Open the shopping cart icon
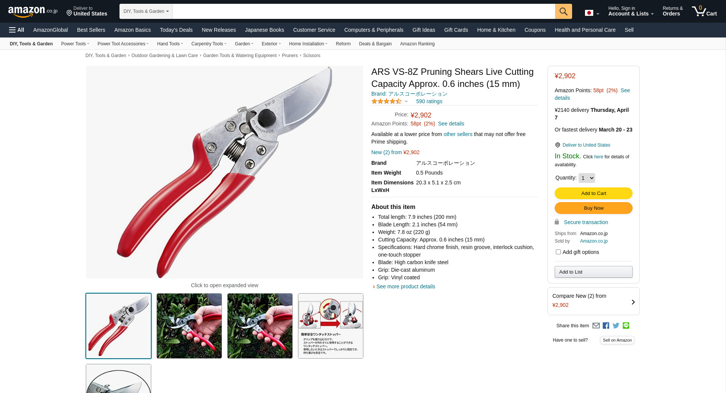Image resolution: width=726 pixels, height=393 pixels. click(x=704, y=11)
